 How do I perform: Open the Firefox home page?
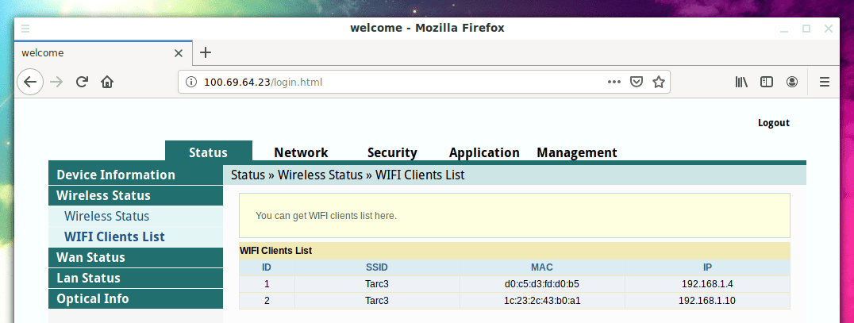[107, 82]
